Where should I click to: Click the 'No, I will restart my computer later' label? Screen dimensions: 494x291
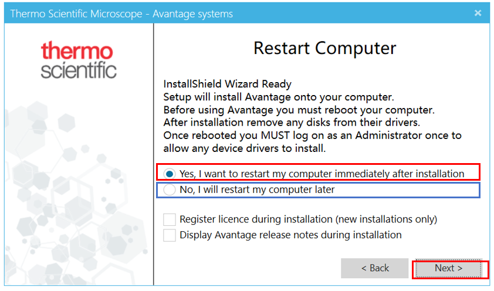click(x=257, y=190)
